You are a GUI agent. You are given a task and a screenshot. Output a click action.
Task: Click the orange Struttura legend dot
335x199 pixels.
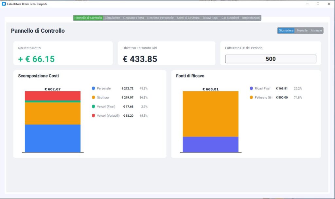click(94, 97)
